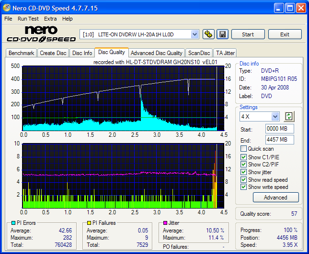Viewport: 309px width, 254px height.
Task: Toggle the Show jitter checkbox
Action: [x=243, y=172]
